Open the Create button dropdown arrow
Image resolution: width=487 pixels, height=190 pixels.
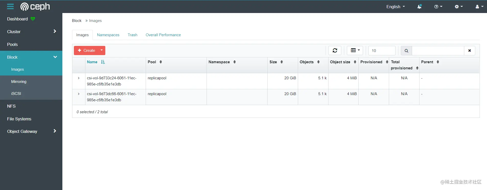tap(101, 50)
